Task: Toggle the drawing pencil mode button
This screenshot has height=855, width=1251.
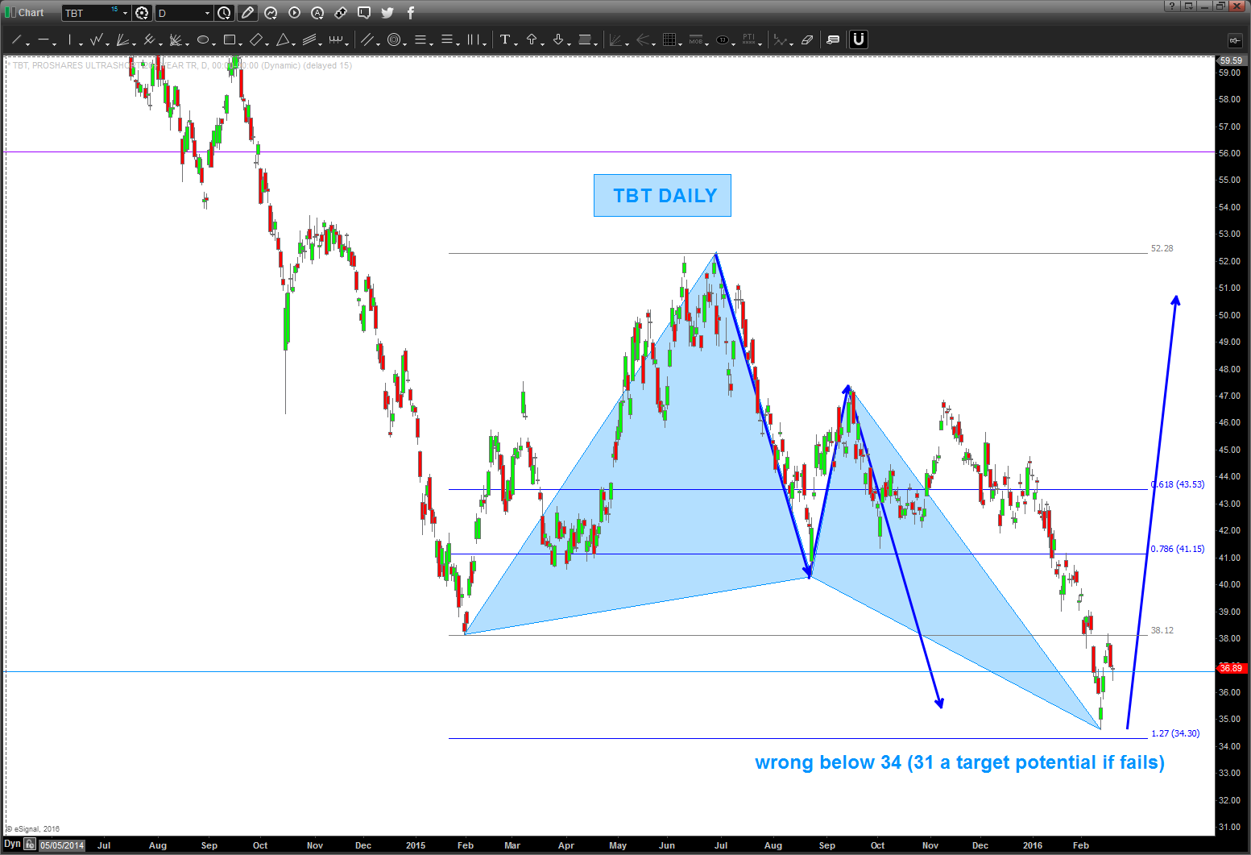Action: [x=247, y=13]
